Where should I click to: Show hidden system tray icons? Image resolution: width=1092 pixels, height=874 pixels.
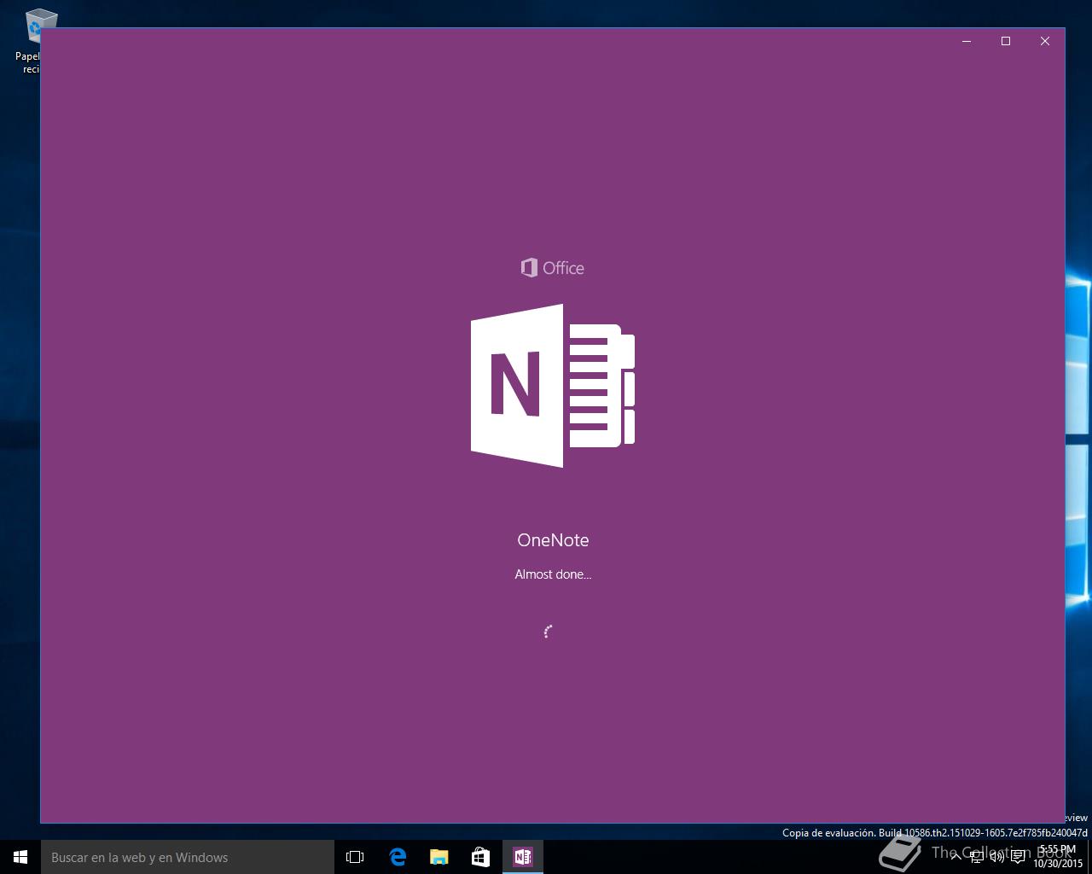(956, 857)
